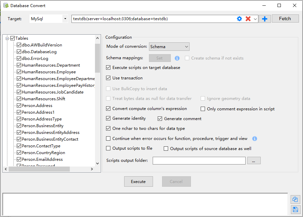Viewport: 303px width, 217px height.
Task: Uncheck HumanResources.Shift table
Action: 19,99
